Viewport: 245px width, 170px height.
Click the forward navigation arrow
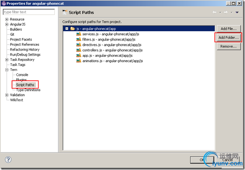(x=226, y=12)
